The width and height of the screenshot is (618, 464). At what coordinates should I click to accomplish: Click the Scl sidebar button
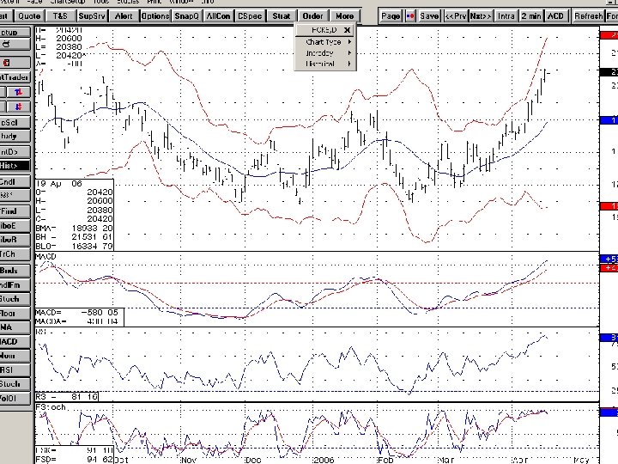click(15, 123)
